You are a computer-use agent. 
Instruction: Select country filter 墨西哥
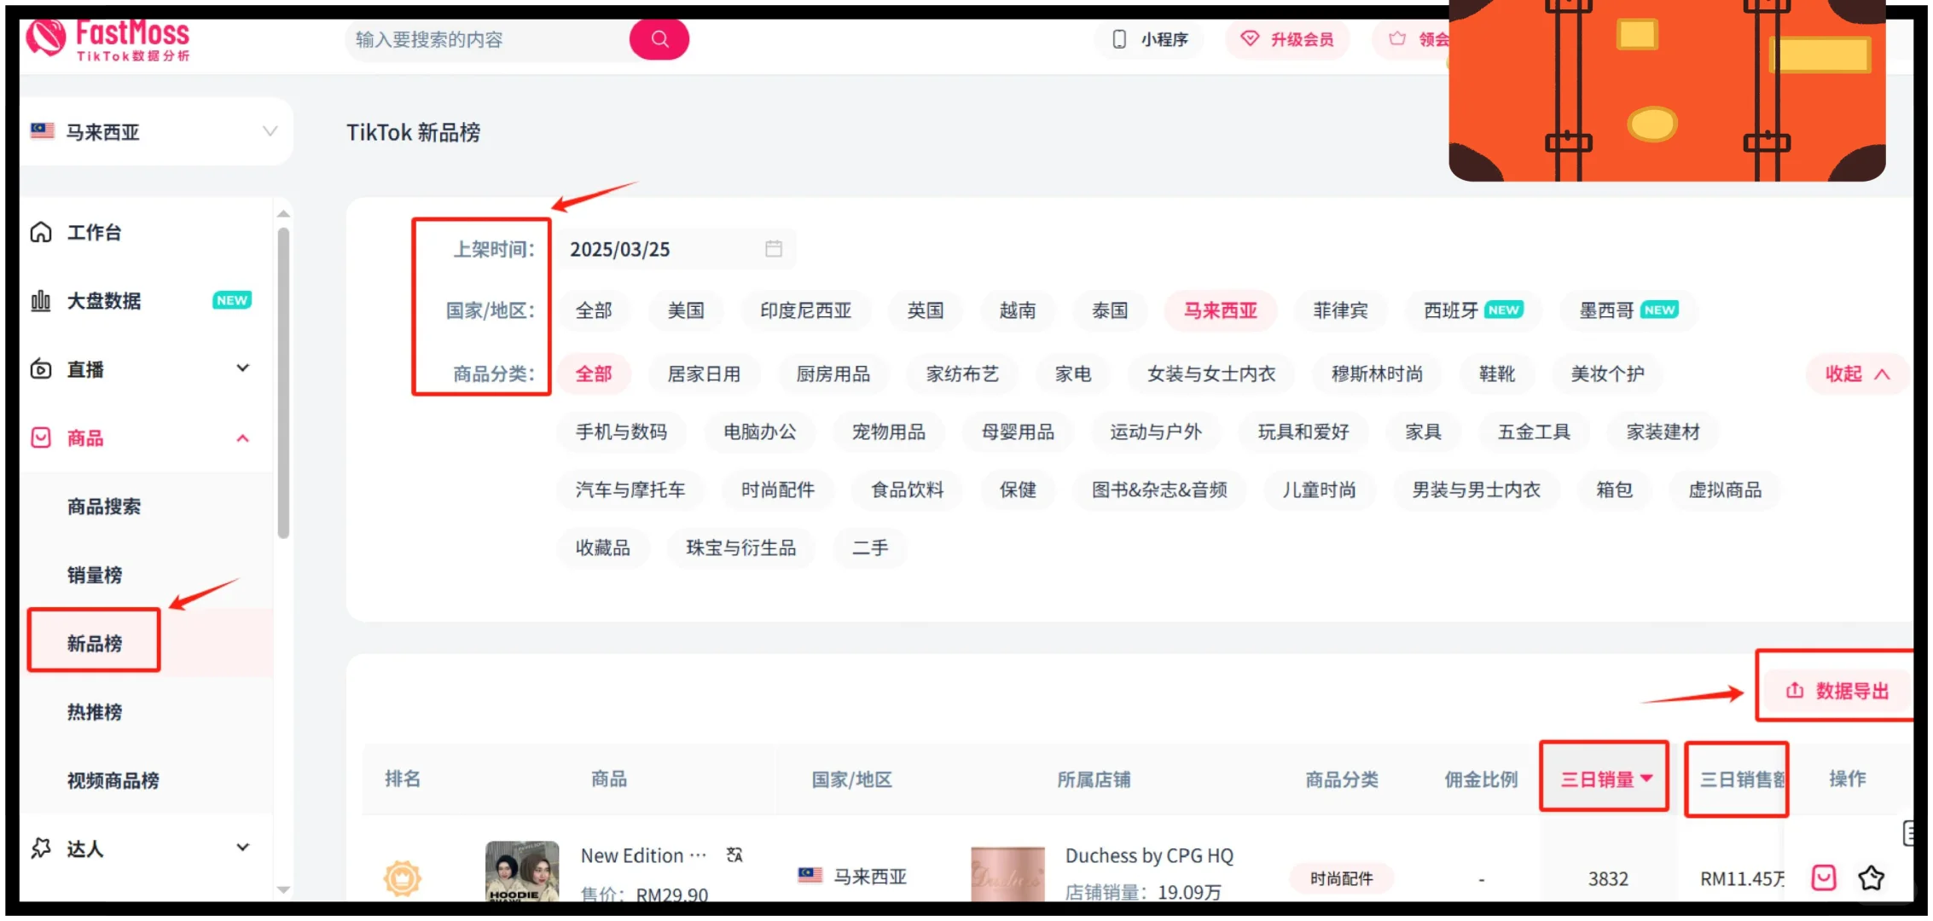pos(1628,310)
